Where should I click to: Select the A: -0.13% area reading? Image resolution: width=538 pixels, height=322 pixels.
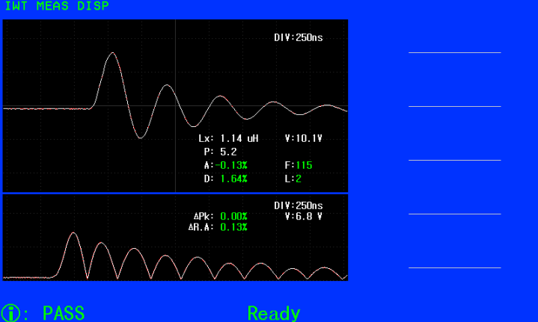click(x=223, y=165)
